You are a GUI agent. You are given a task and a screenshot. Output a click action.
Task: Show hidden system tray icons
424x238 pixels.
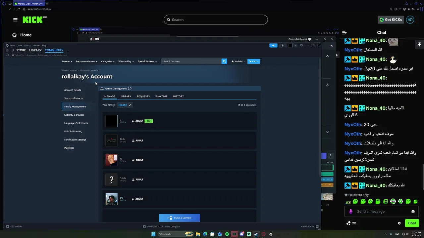point(385,234)
